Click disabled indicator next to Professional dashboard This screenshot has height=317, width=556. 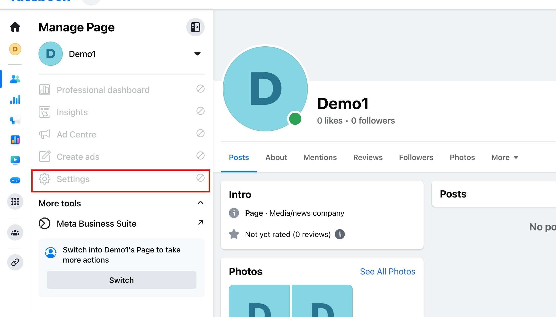pyautogui.click(x=201, y=89)
